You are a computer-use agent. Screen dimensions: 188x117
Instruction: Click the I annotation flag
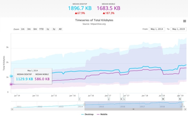click(x=79, y=99)
